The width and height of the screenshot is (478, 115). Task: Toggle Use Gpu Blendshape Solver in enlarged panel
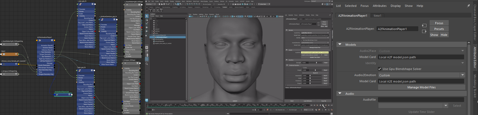pos(380,69)
